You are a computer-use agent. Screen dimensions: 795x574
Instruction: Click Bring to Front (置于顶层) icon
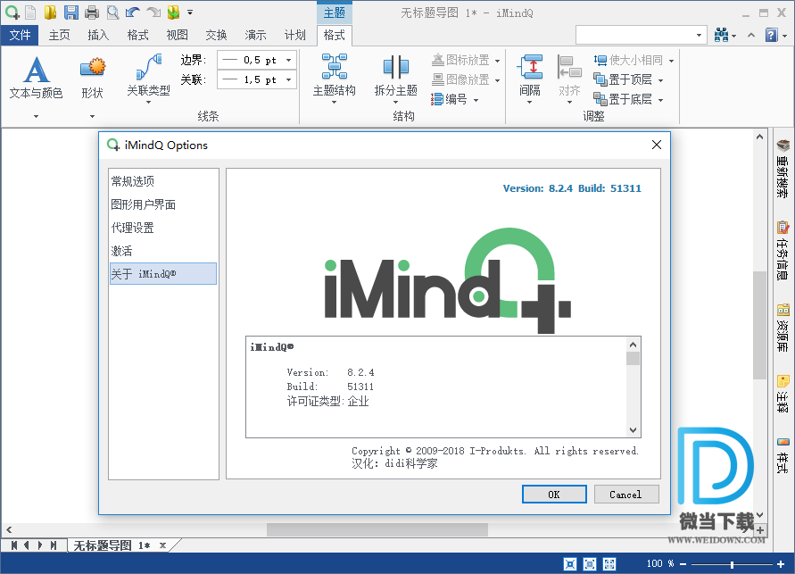pos(600,79)
